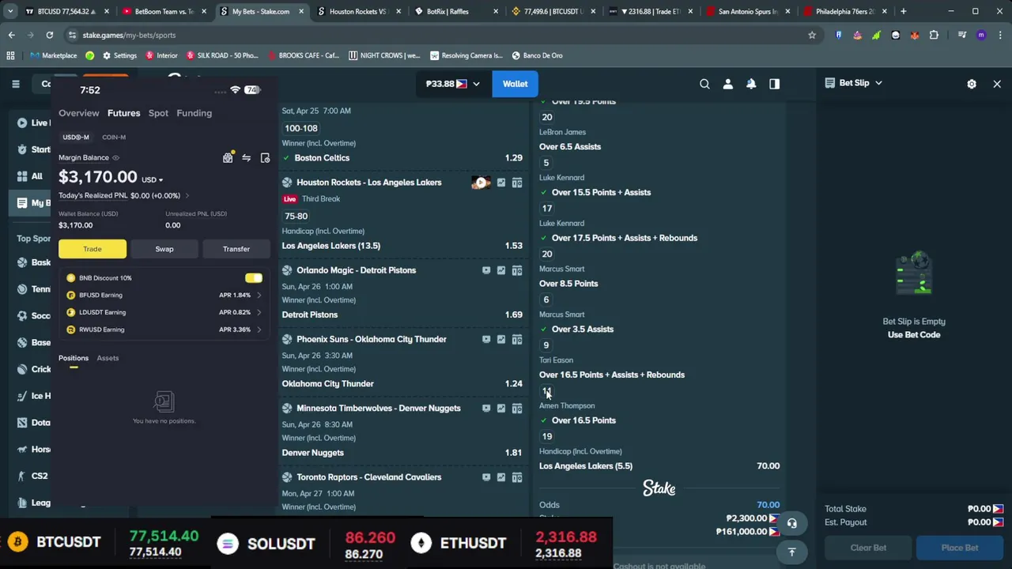Click the Swap button
The image size is (1012, 569).
(164, 249)
